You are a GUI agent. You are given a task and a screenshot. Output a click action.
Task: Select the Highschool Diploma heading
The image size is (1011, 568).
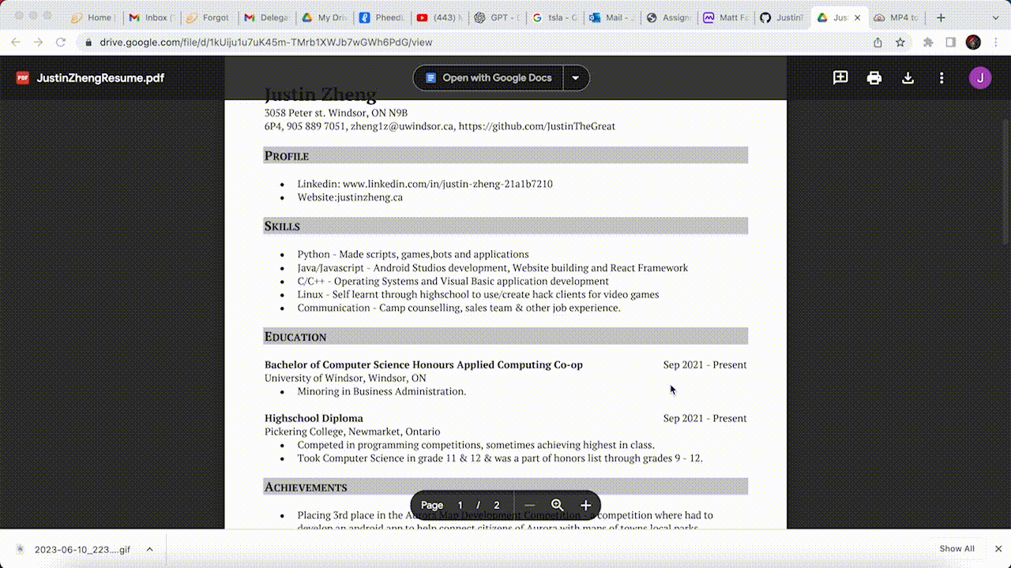(314, 418)
